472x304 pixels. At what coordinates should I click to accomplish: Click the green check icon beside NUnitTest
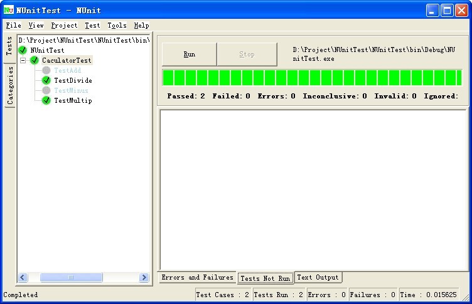[x=23, y=50]
